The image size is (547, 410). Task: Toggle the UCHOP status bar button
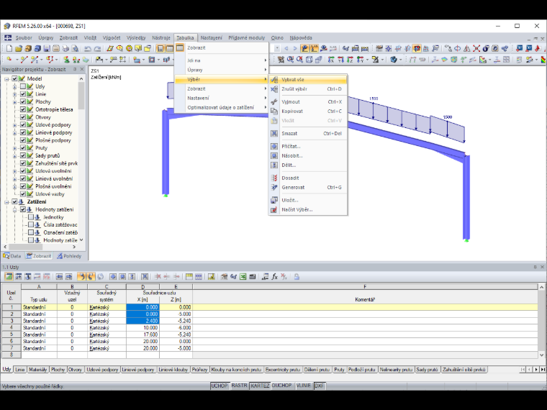click(x=219, y=386)
